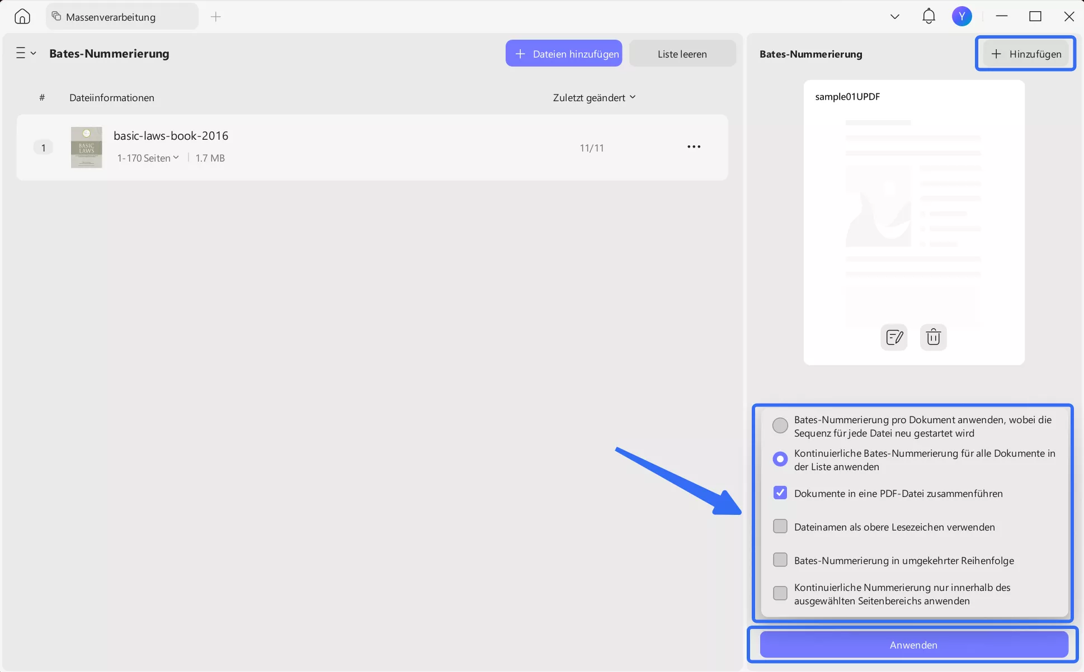
Task: Delete the sample01UPDF template with trash icon
Action: click(x=933, y=337)
